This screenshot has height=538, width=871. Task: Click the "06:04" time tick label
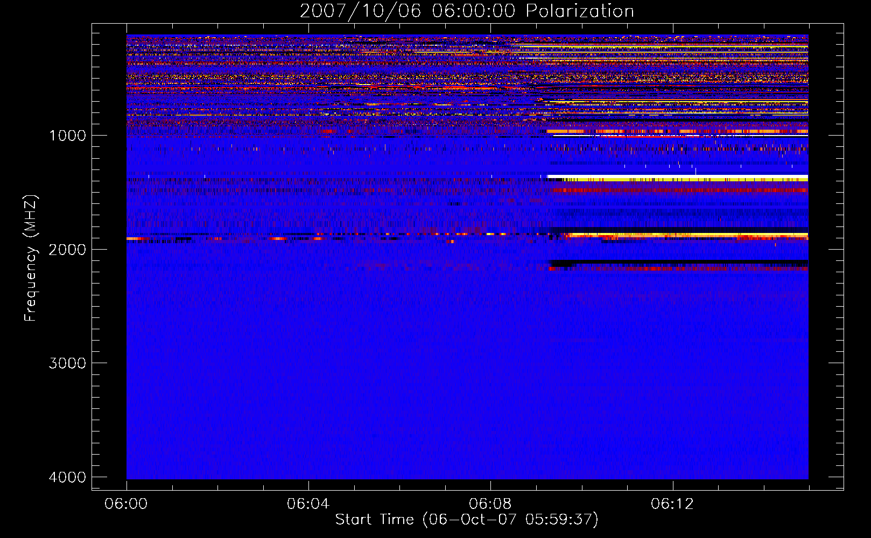tap(308, 504)
